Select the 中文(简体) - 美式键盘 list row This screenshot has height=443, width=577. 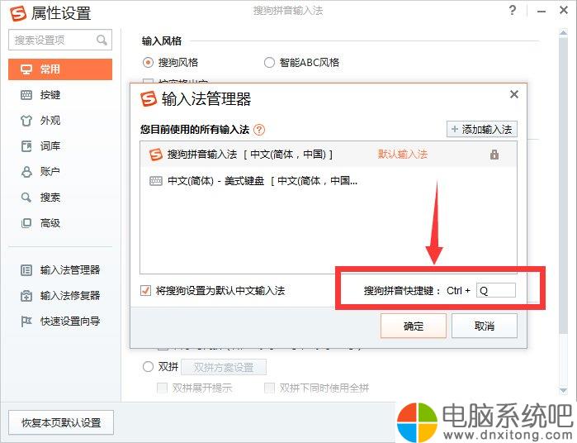coord(329,181)
